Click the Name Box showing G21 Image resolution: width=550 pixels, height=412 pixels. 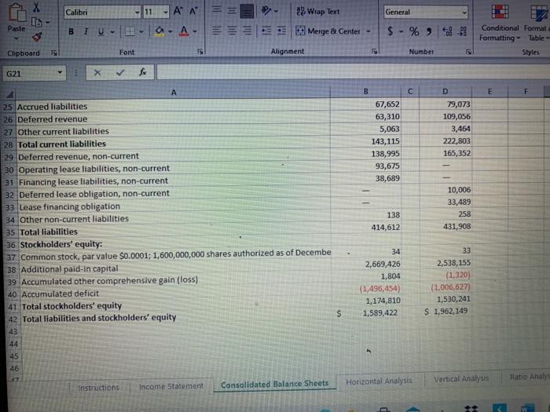[34, 74]
